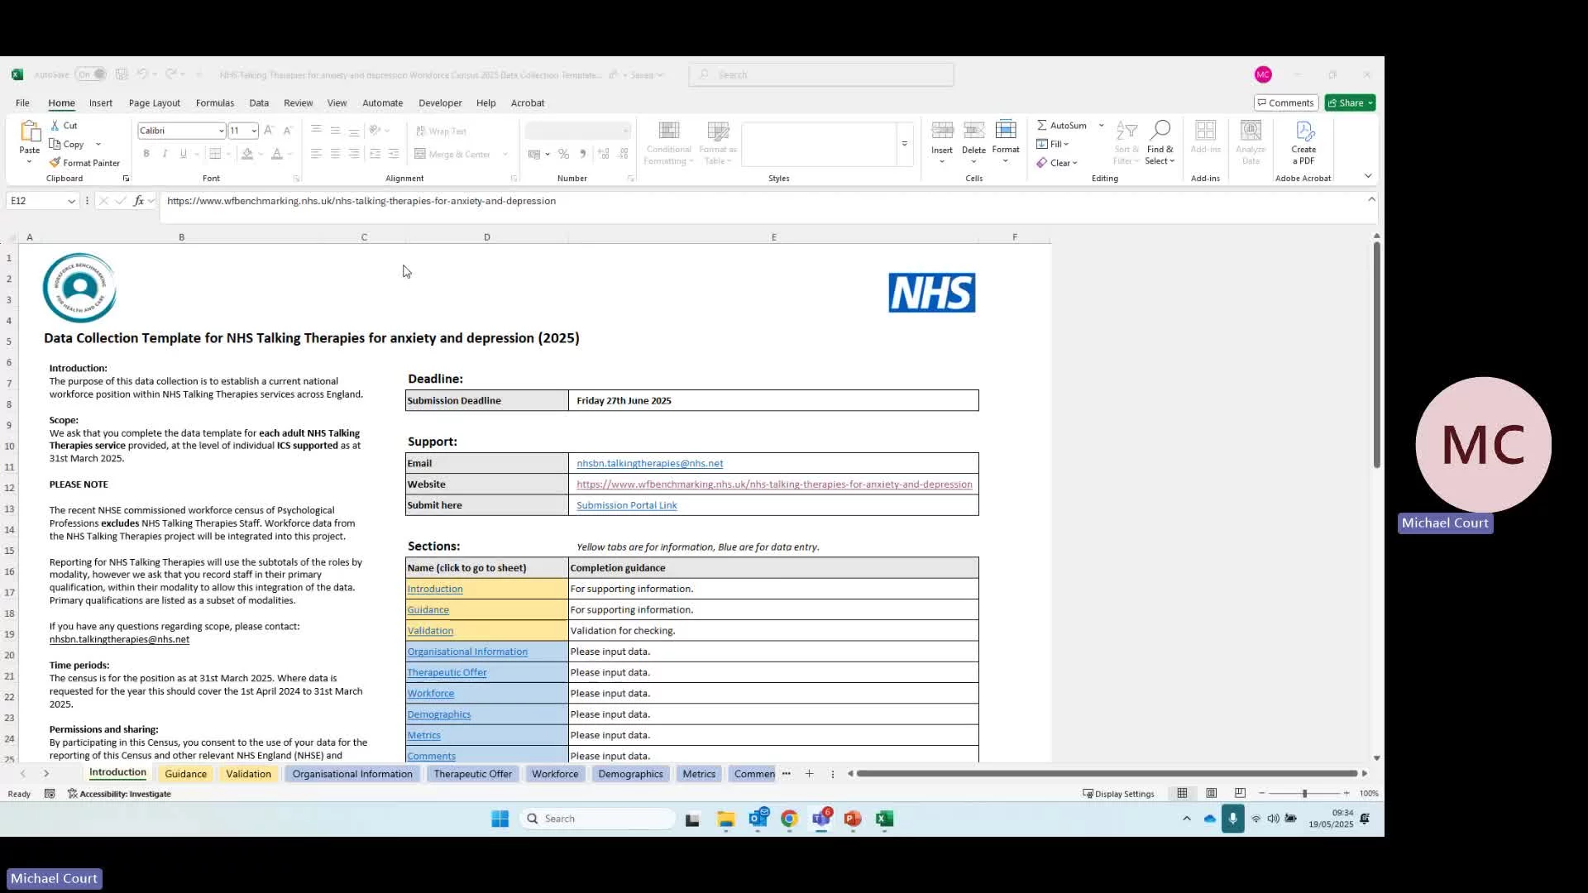Click the Comma Style icon
This screenshot has height=893, width=1588.
583,154
